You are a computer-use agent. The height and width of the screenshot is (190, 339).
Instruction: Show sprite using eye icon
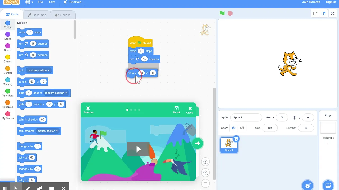pyautogui.click(x=234, y=128)
